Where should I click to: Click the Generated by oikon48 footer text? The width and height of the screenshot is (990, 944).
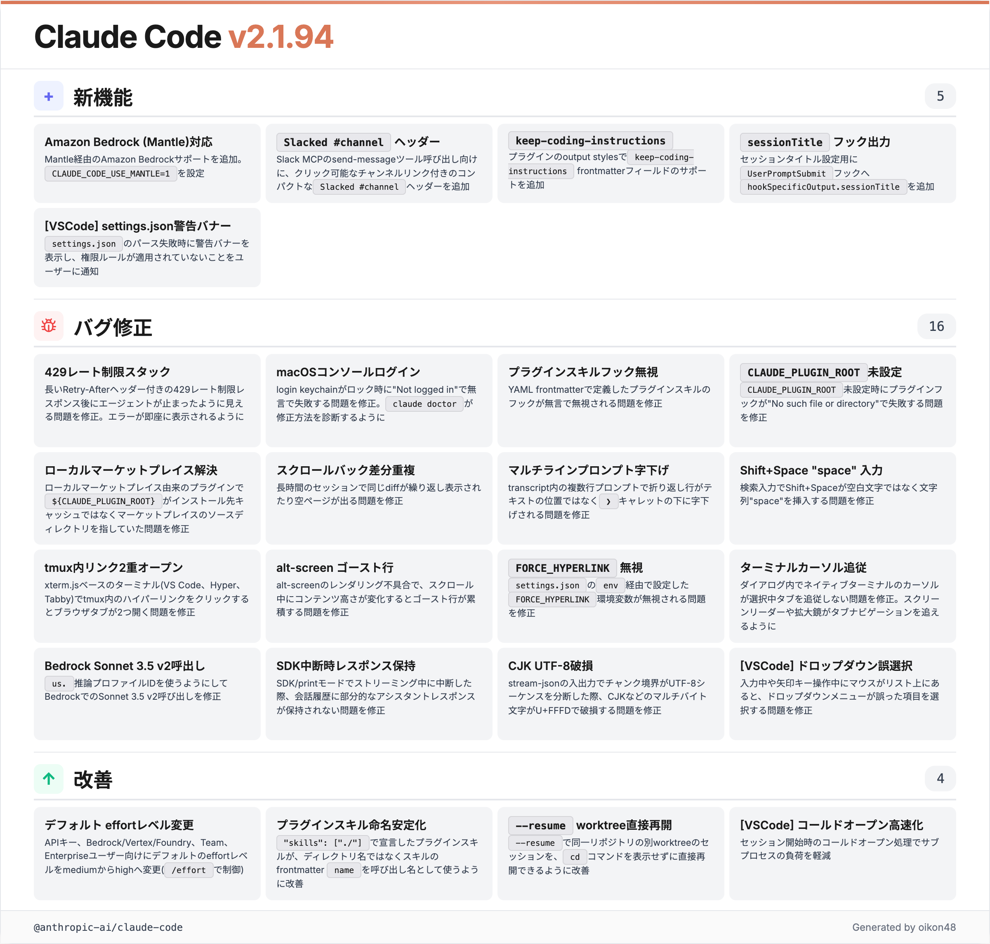(x=903, y=927)
